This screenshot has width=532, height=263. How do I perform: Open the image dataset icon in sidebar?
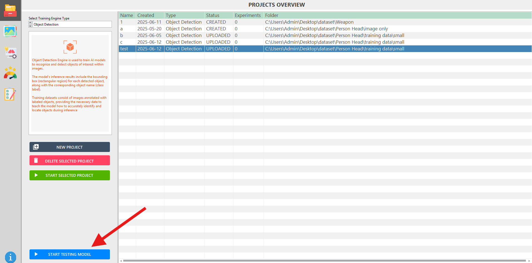point(10,31)
